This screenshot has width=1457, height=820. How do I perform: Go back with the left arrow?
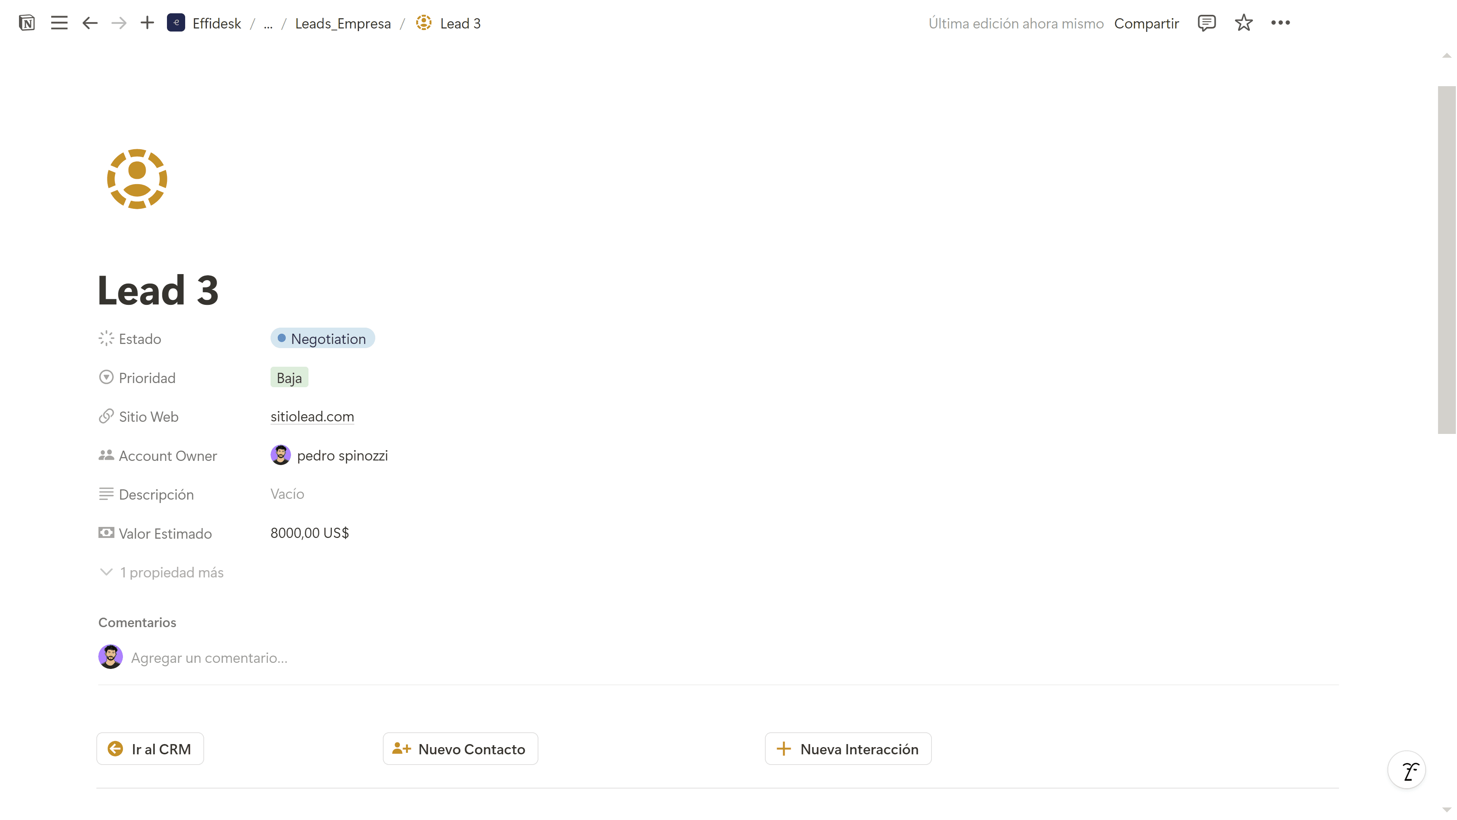point(90,23)
